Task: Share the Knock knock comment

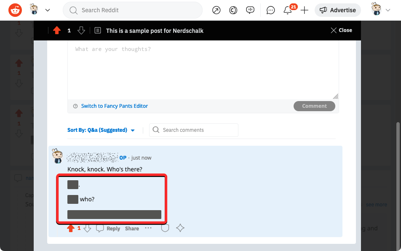Action: pos(132,229)
